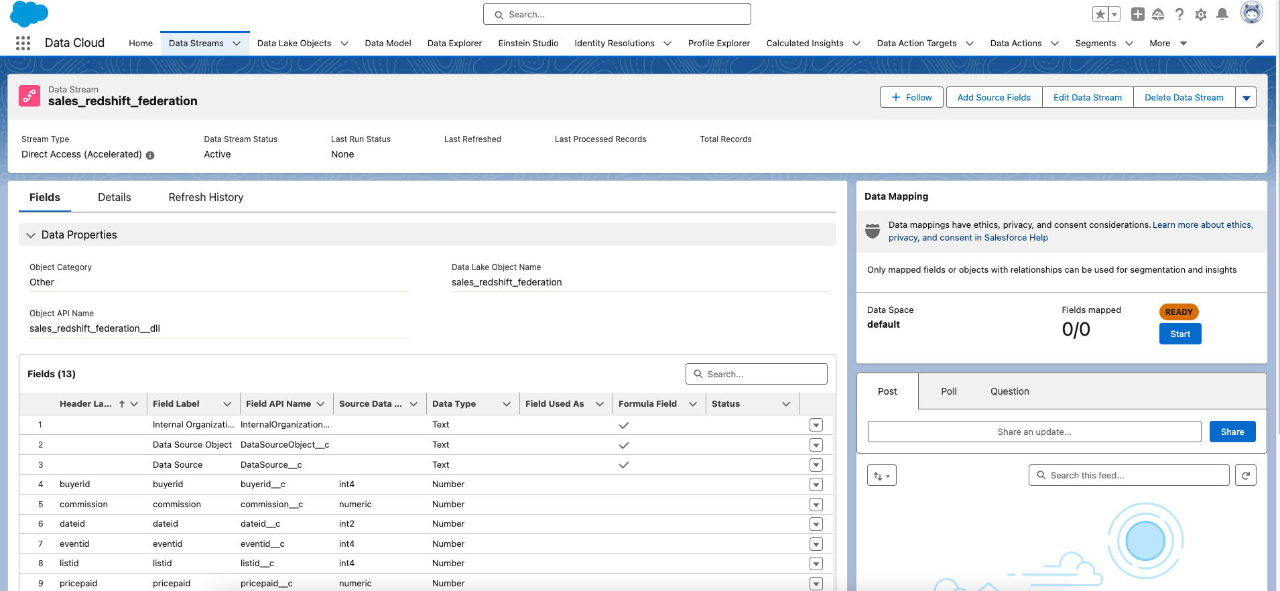This screenshot has height=591, width=1280.
Task: Open the feed sort options icon
Action: pos(882,476)
